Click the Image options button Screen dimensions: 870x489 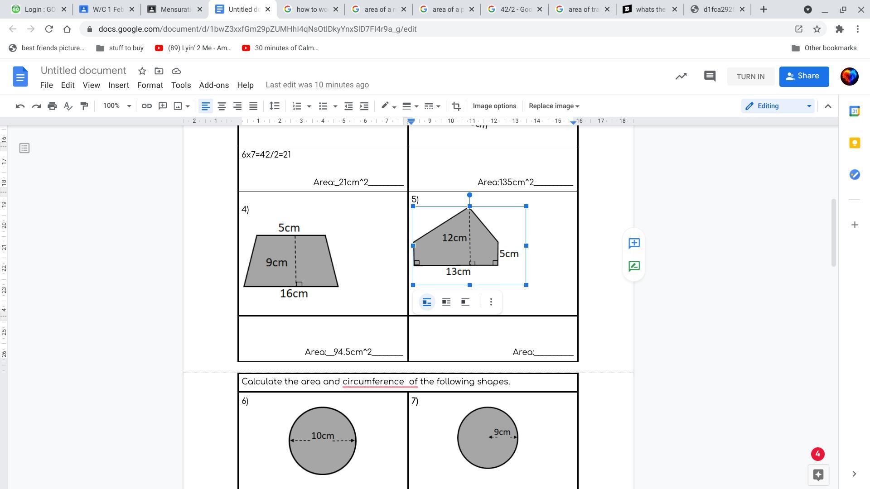click(x=494, y=106)
